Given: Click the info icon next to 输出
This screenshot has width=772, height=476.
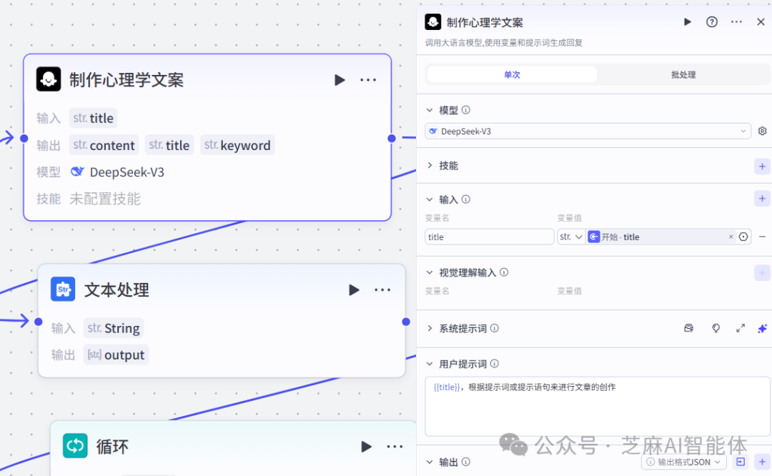Looking at the screenshot, I should point(466,461).
